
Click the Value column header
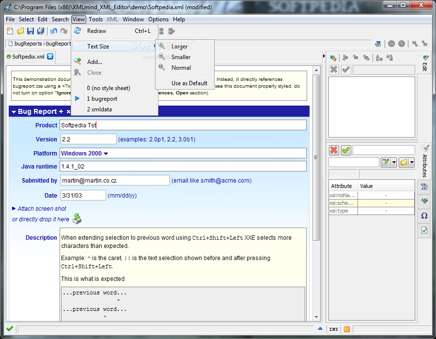coord(386,186)
